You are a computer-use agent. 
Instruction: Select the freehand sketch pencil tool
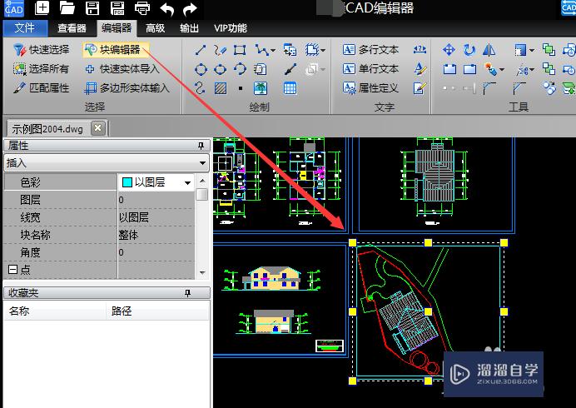click(x=220, y=50)
